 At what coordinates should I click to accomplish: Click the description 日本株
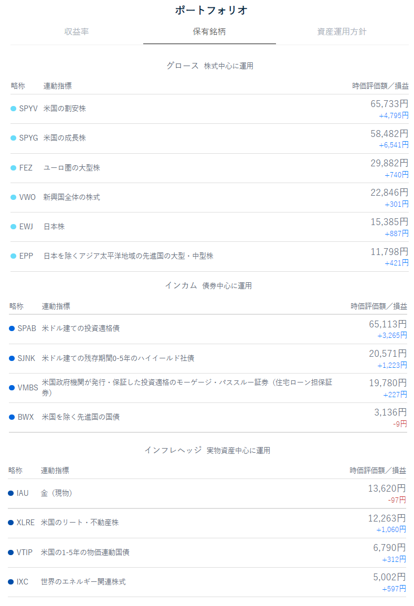[54, 227]
